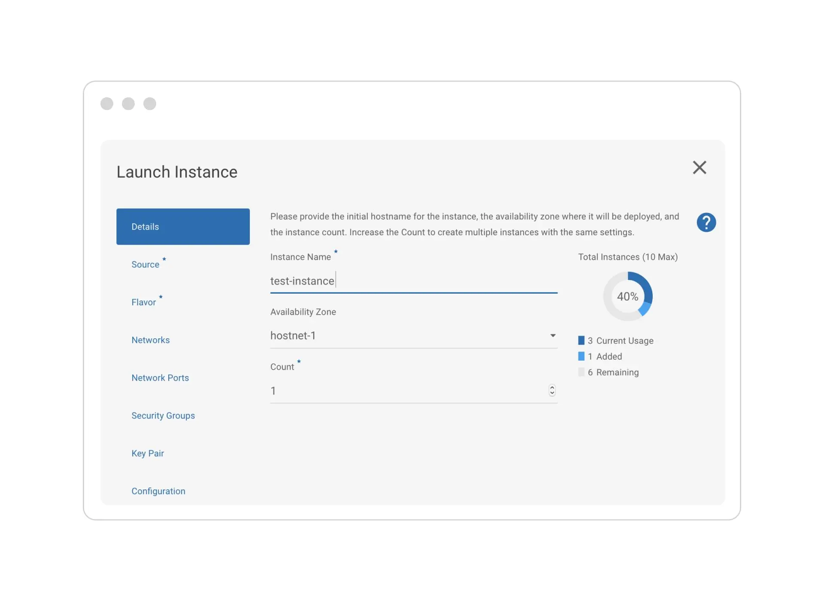Viewport: 824px width, 601px height.
Task: Click the '3 Current Usage' legend text
Action: 621,340
